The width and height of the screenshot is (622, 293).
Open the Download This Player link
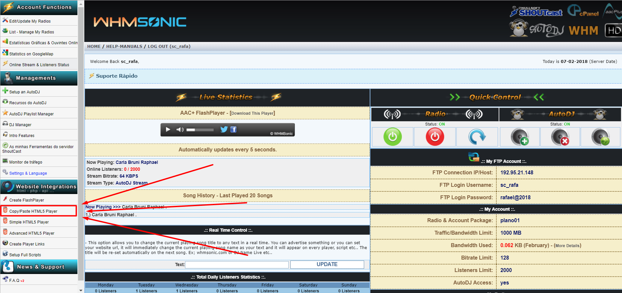pyautogui.click(x=252, y=113)
